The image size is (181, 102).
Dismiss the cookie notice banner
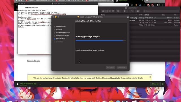point(150,77)
